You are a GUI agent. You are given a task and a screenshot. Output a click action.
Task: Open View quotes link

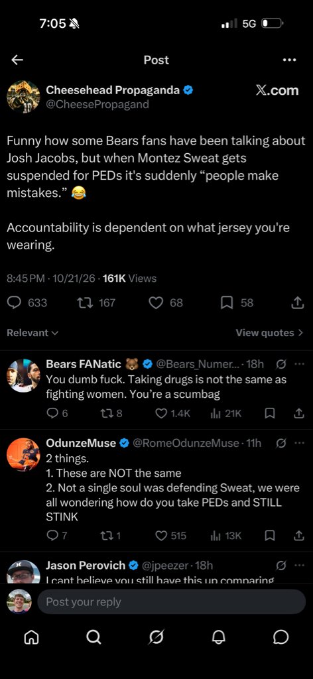click(x=270, y=333)
